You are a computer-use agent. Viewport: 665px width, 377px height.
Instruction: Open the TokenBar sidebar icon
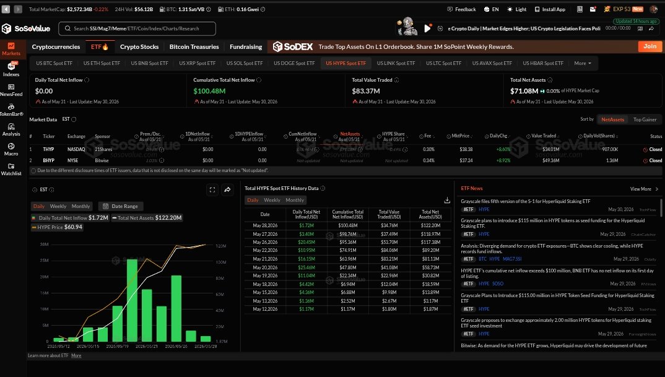coord(11,110)
